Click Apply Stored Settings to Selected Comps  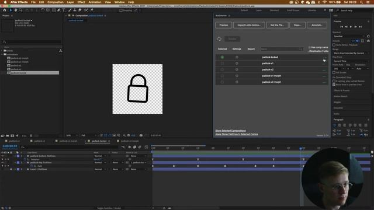click(x=236, y=134)
